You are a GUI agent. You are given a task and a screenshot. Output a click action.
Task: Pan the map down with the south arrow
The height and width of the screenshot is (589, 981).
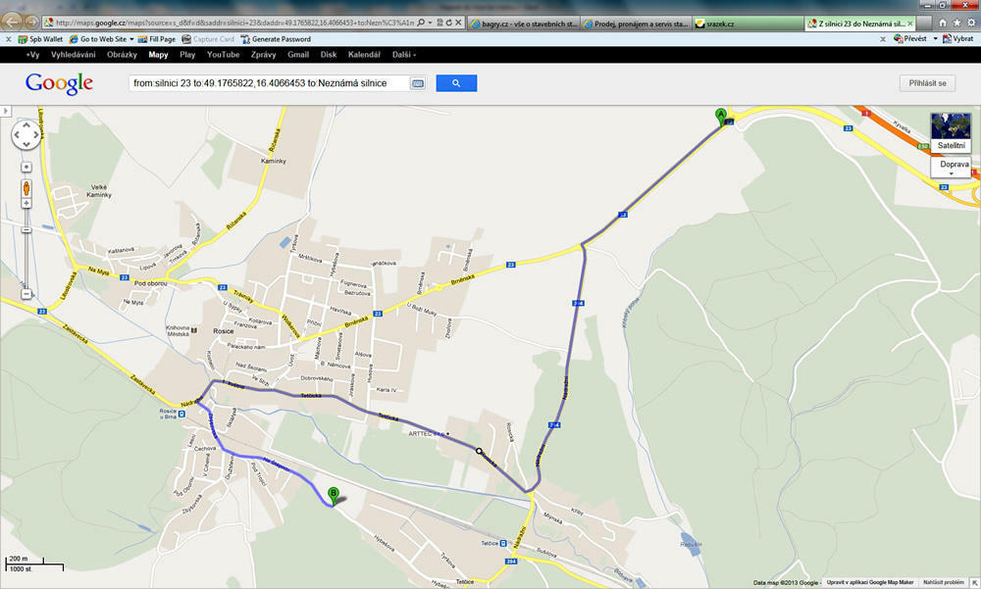tap(26, 144)
